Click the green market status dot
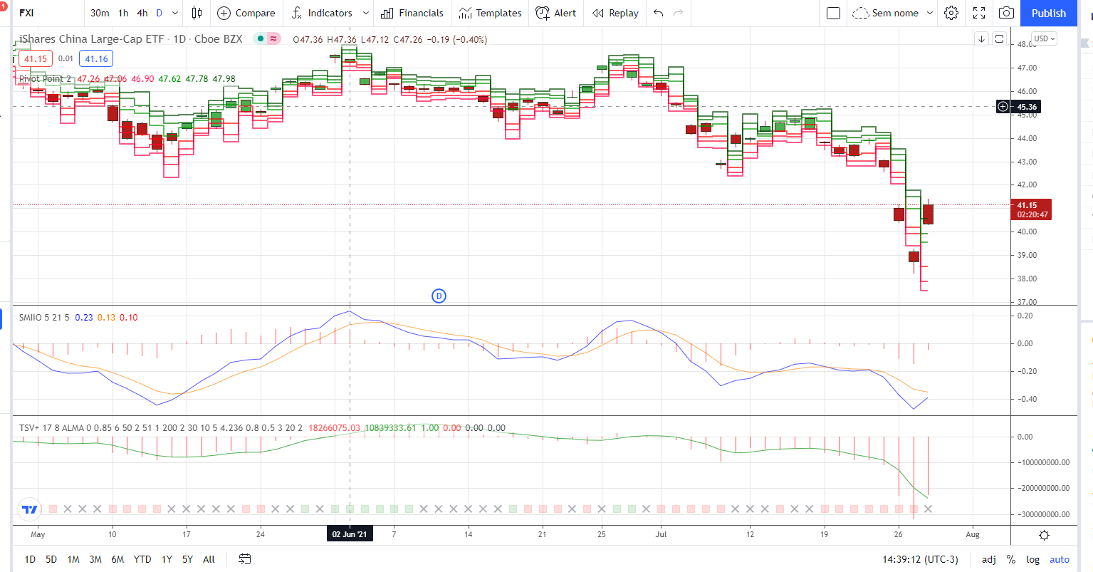The width and height of the screenshot is (1093, 572). pos(261,39)
